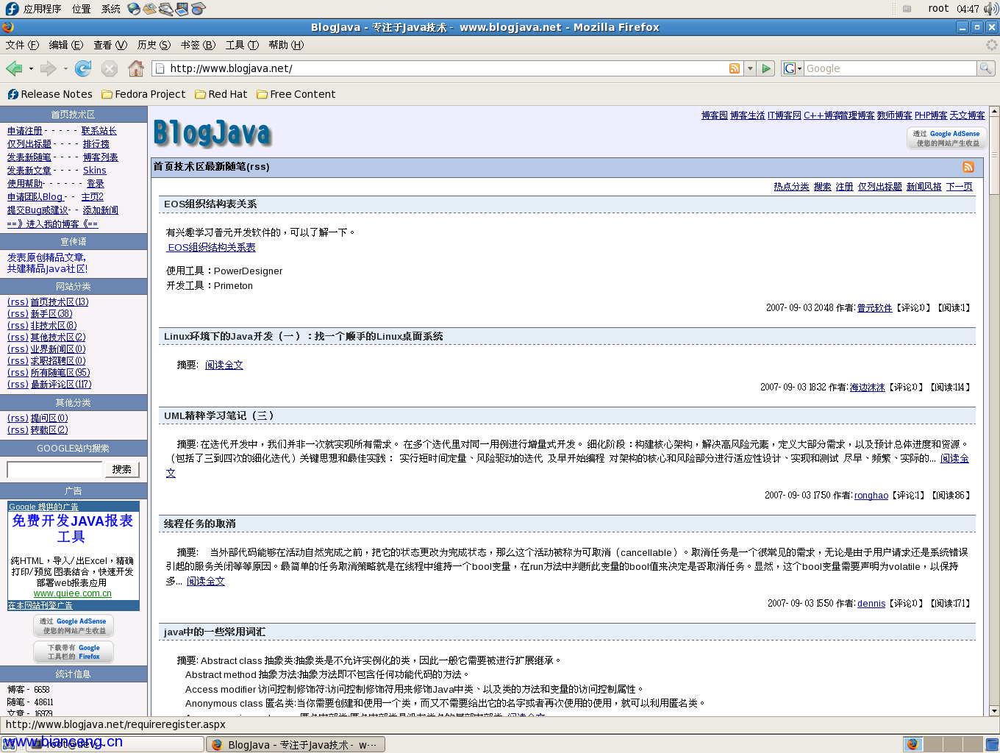Image resolution: width=1000 pixels, height=753 pixels.
Task: Open the 工具 (T) menu
Action: [x=242, y=45]
